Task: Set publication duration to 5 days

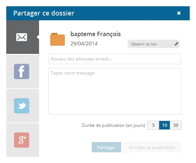Action: pyautogui.click(x=153, y=125)
